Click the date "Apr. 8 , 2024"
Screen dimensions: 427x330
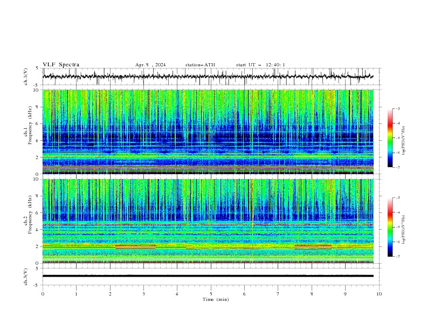[x=150, y=65]
